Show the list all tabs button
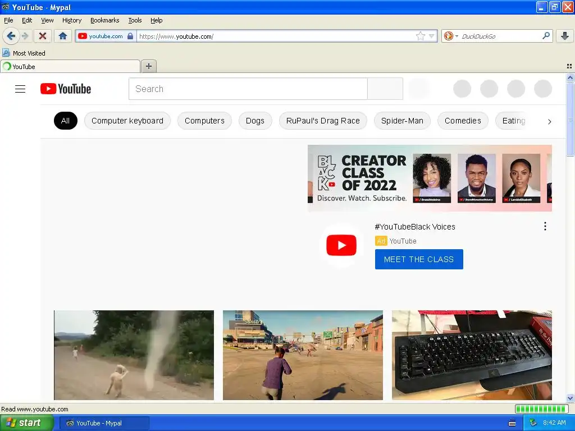The height and width of the screenshot is (431, 575). click(x=569, y=66)
